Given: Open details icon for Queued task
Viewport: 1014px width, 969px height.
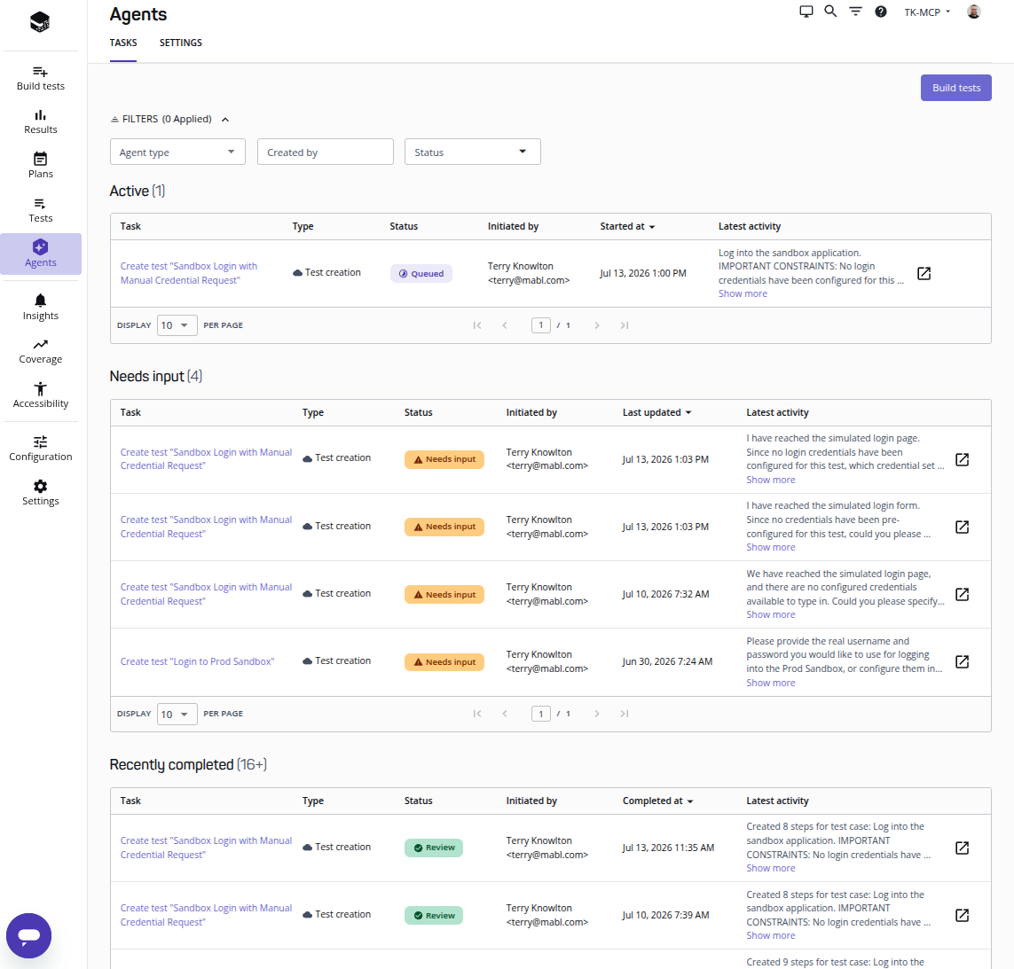Looking at the screenshot, I should pos(924,273).
